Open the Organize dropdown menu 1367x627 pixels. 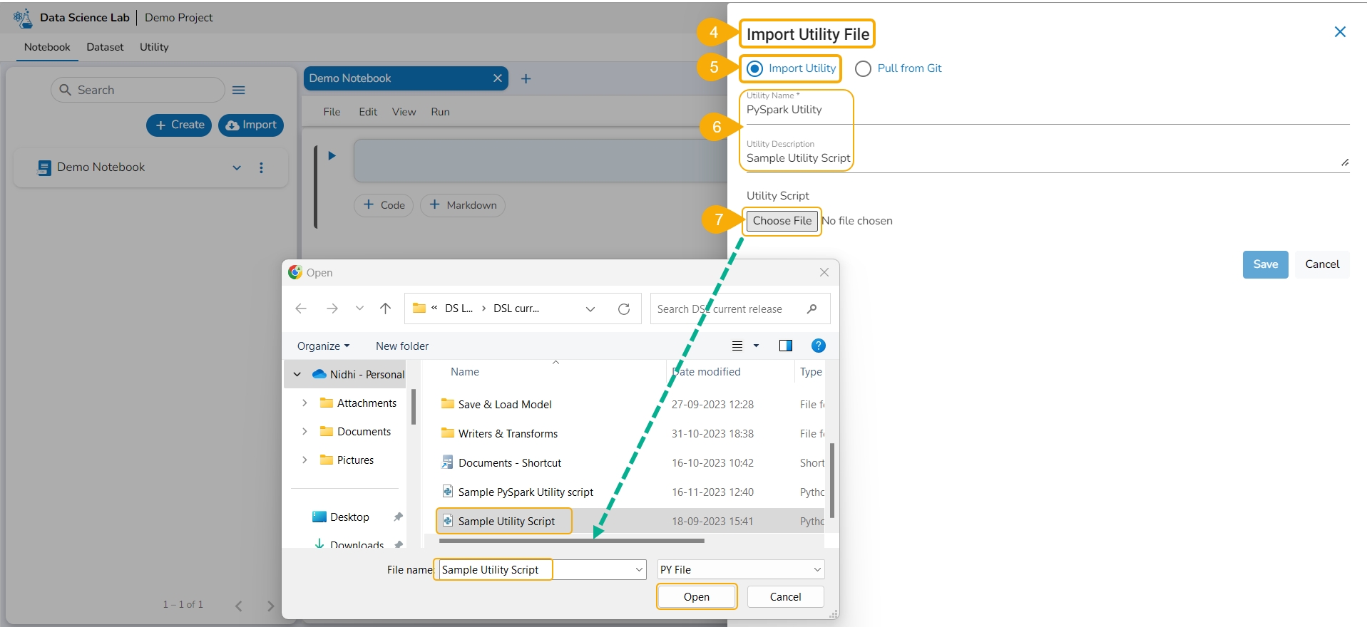click(x=324, y=346)
